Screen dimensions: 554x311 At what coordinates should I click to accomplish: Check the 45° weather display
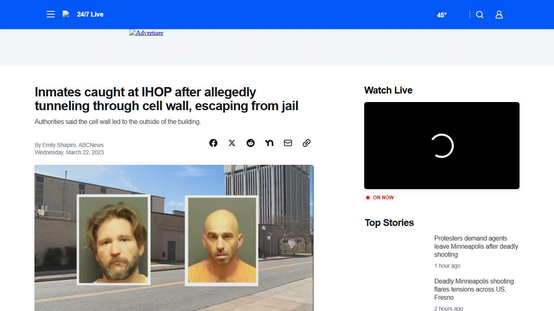tap(442, 15)
